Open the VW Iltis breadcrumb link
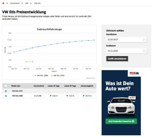This screenshot has height=137, width=153. (37, 3)
